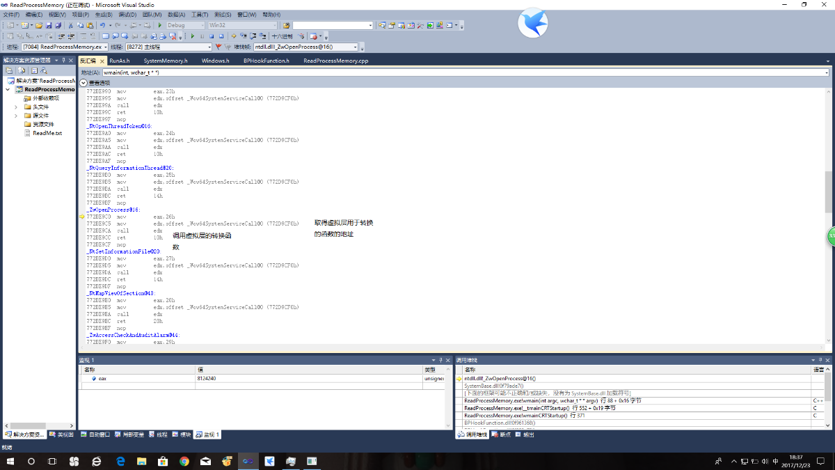The height and width of the screenshot is (470, 835).
Task: Expand the 头文件 folder
Action: (17, 107)
